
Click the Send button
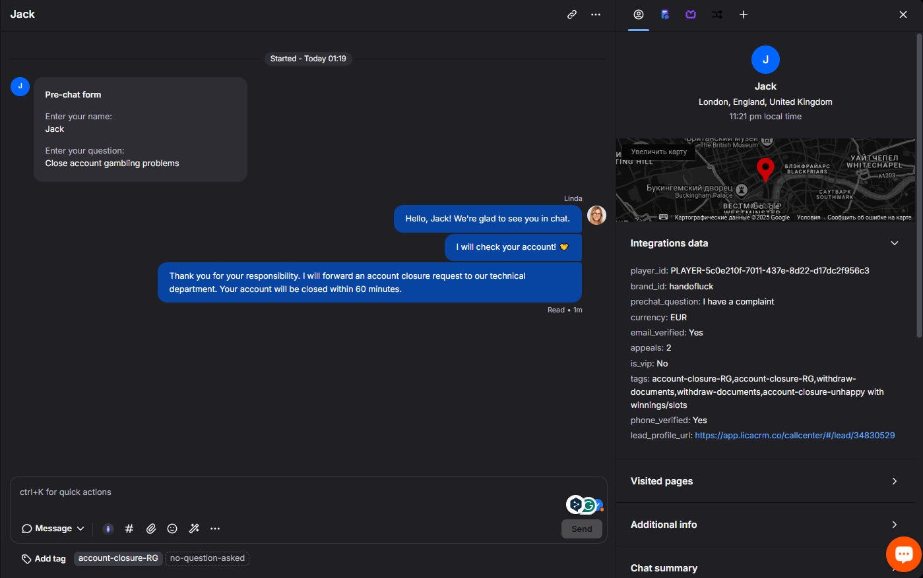pyautogui.click(x=581, y=529)
